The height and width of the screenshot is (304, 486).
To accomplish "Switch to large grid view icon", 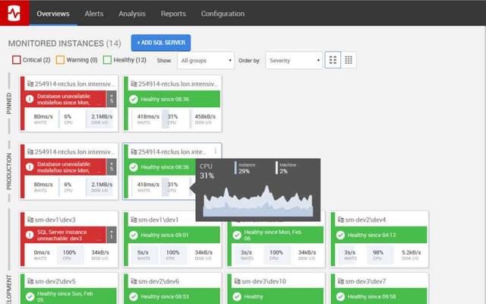I will point(333,60).
